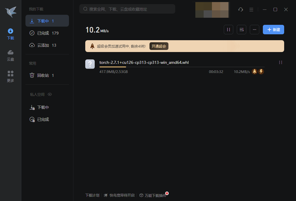Click the search box at the top

[127, 9]
